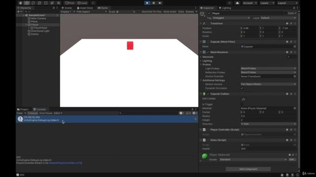Toggle Gizmos in Game view

coord(190,12)
